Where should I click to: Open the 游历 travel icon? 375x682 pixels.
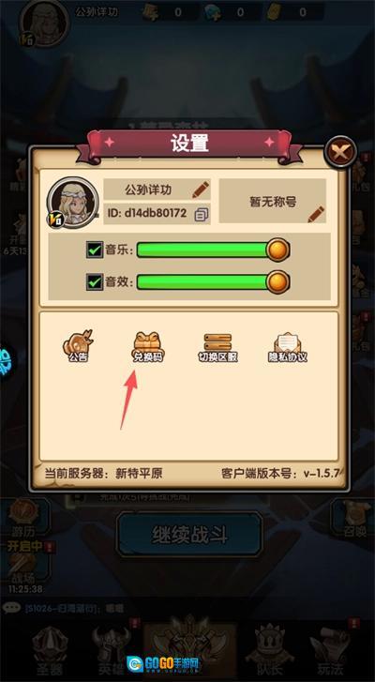(x=23, y=518)
